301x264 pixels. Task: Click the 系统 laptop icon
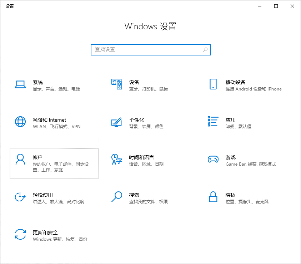20,84
